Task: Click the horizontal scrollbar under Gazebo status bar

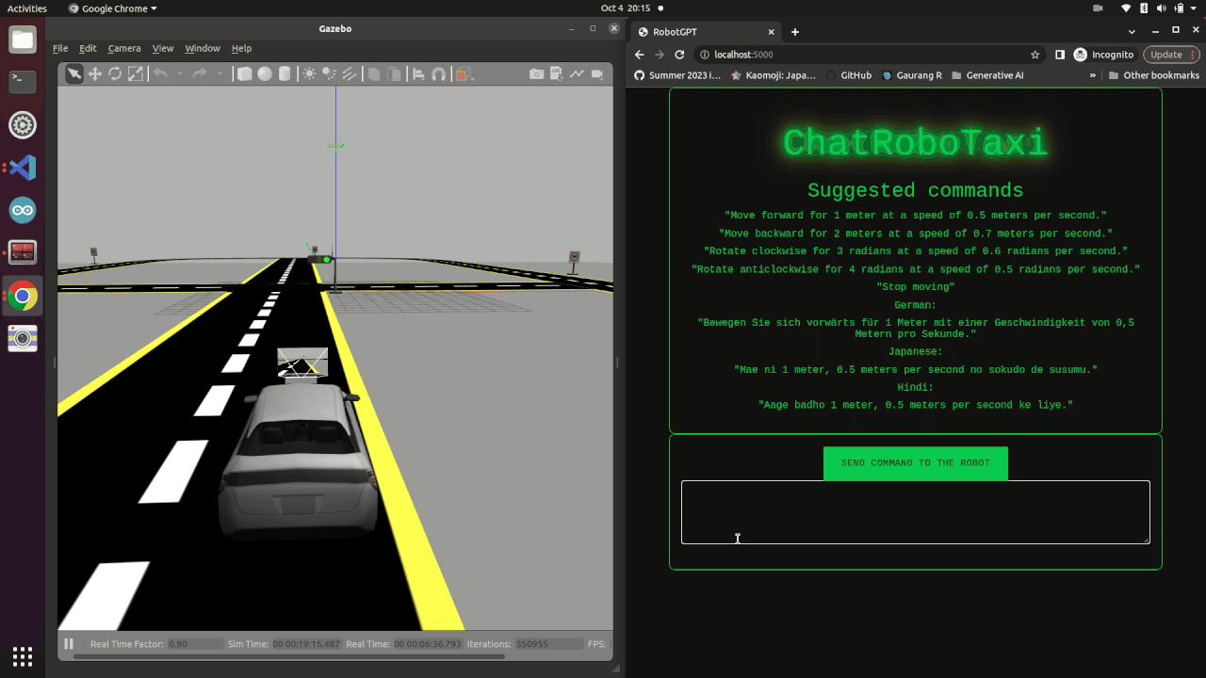Action: click(288, 656)
